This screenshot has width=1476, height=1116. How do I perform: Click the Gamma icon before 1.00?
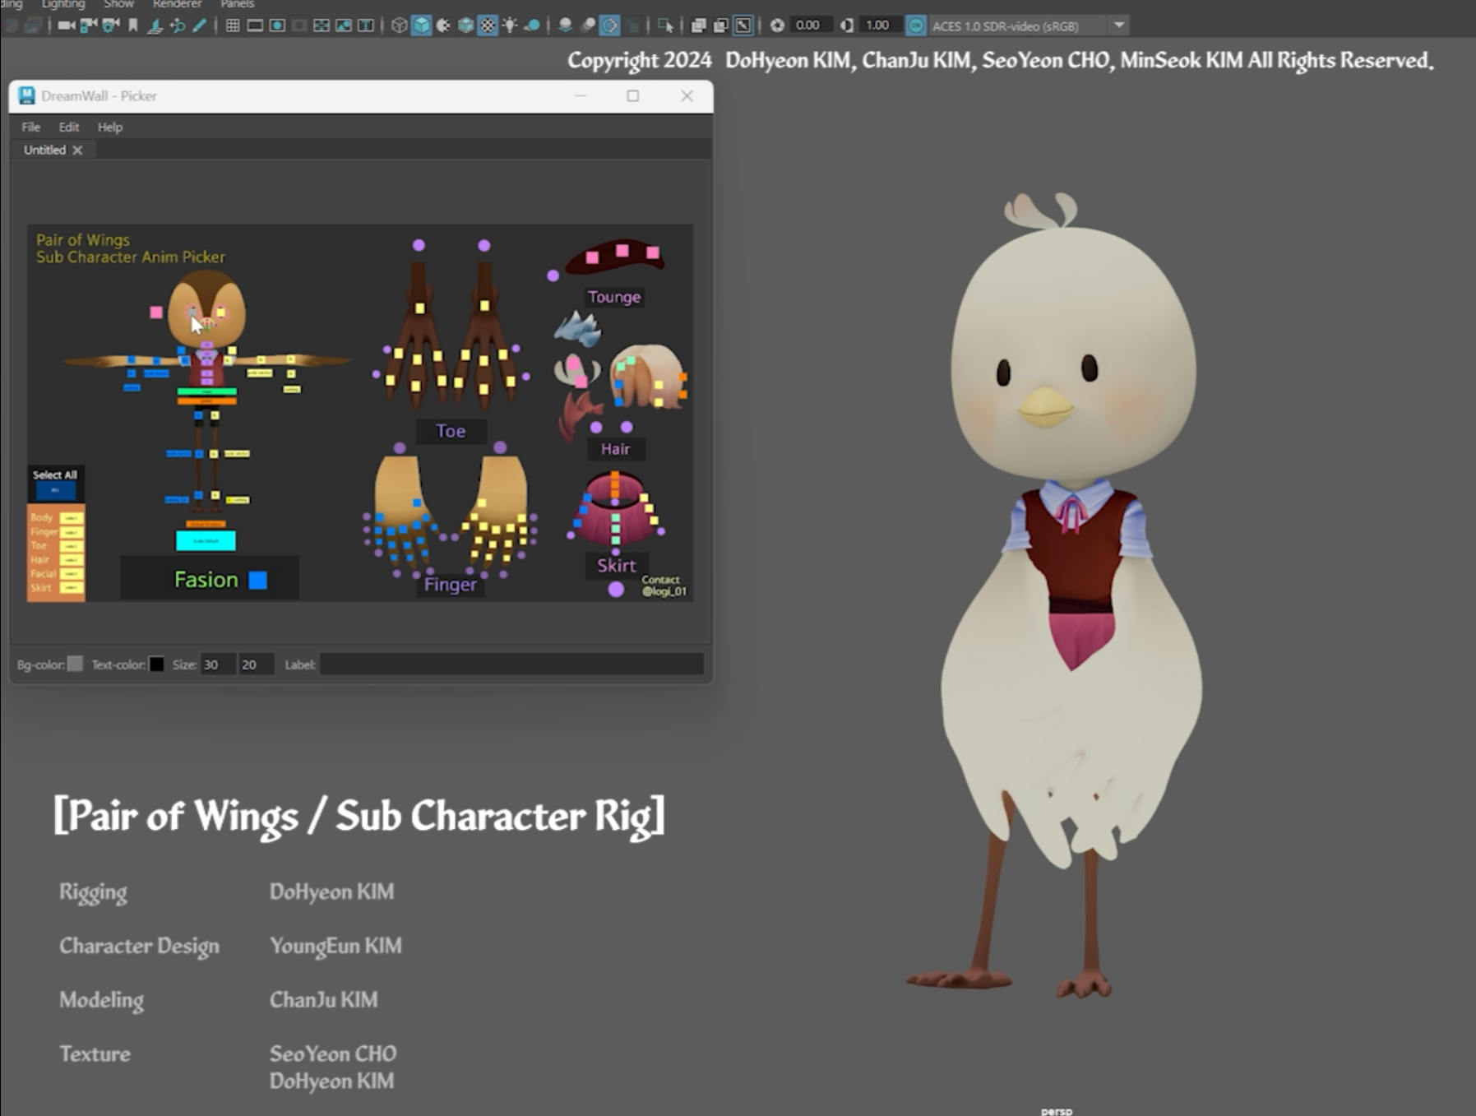[846, 25]
